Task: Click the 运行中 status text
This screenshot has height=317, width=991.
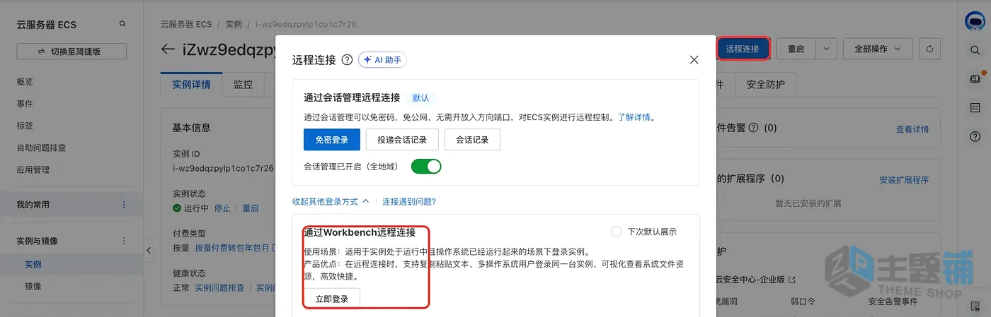Action: pyautogui.click(x=196, y=208)
